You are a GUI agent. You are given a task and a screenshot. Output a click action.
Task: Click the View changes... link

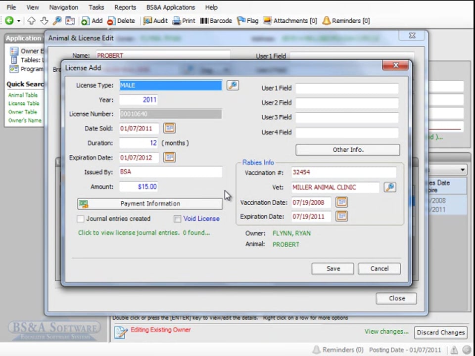[x=386, y=332]
